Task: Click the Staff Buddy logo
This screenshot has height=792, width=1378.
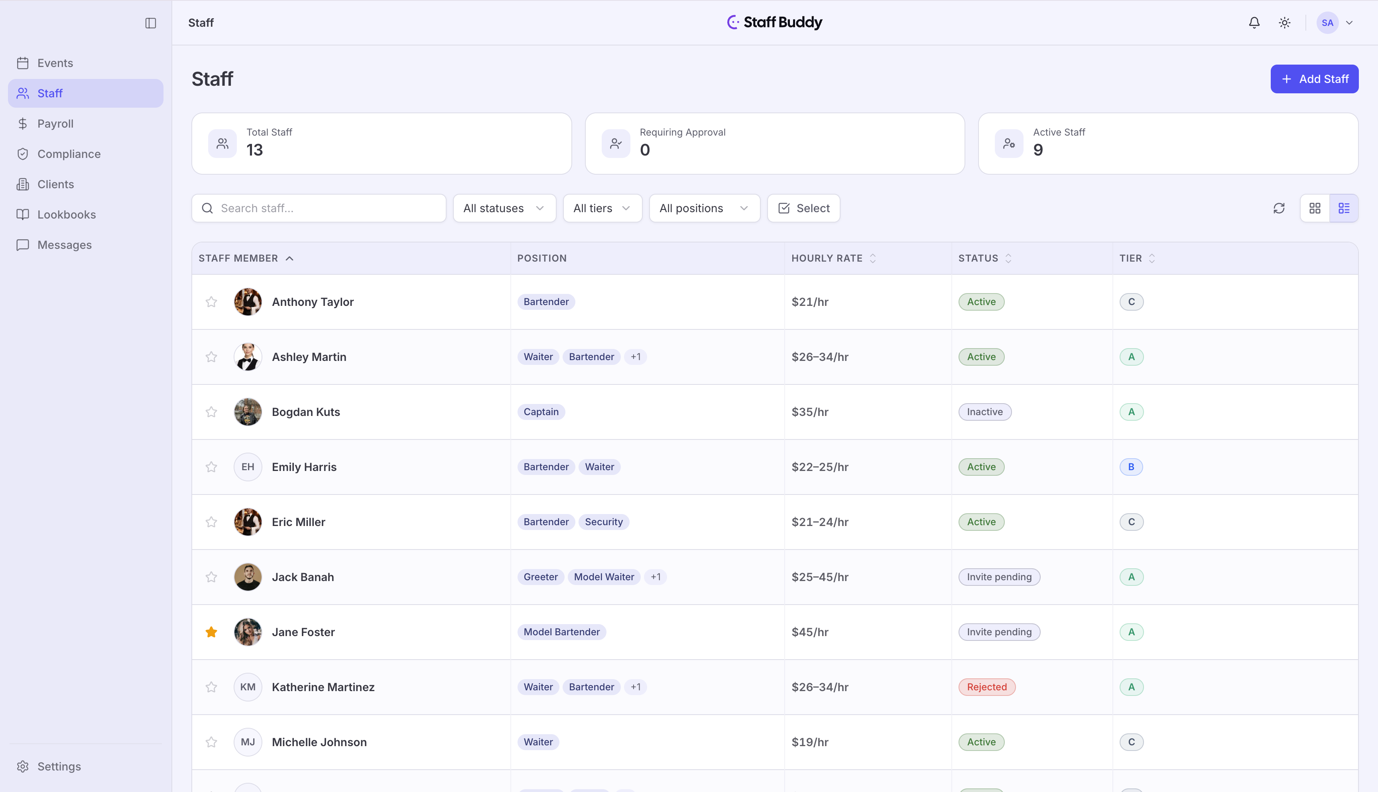Action: tap(774, 22)
